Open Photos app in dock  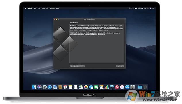click(x=86, y=87)
